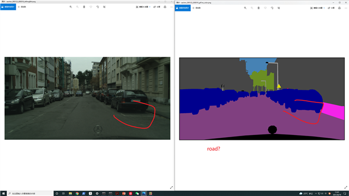The image size is (349, 196).
Task: Delete the left photo using trash icon
Action: 84,7
